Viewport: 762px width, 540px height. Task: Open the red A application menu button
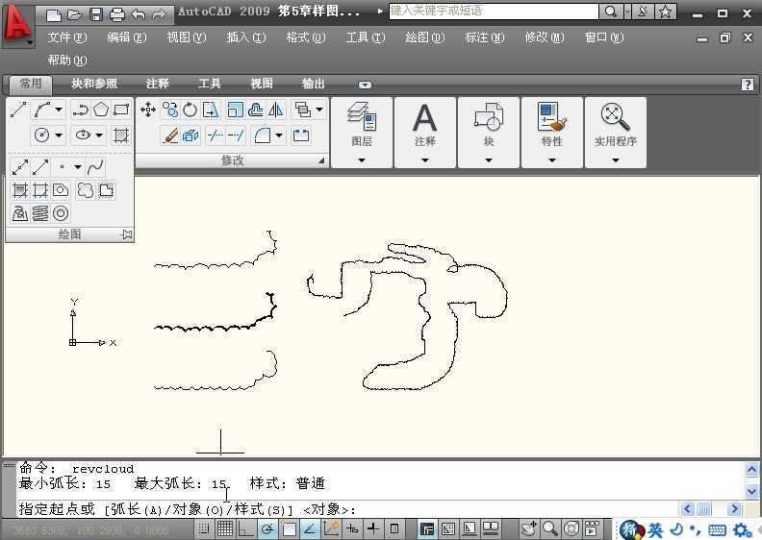point(17,25)
